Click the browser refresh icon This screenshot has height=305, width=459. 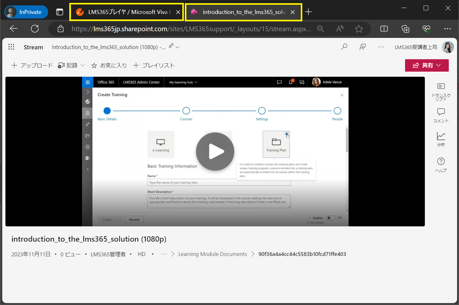35,29
